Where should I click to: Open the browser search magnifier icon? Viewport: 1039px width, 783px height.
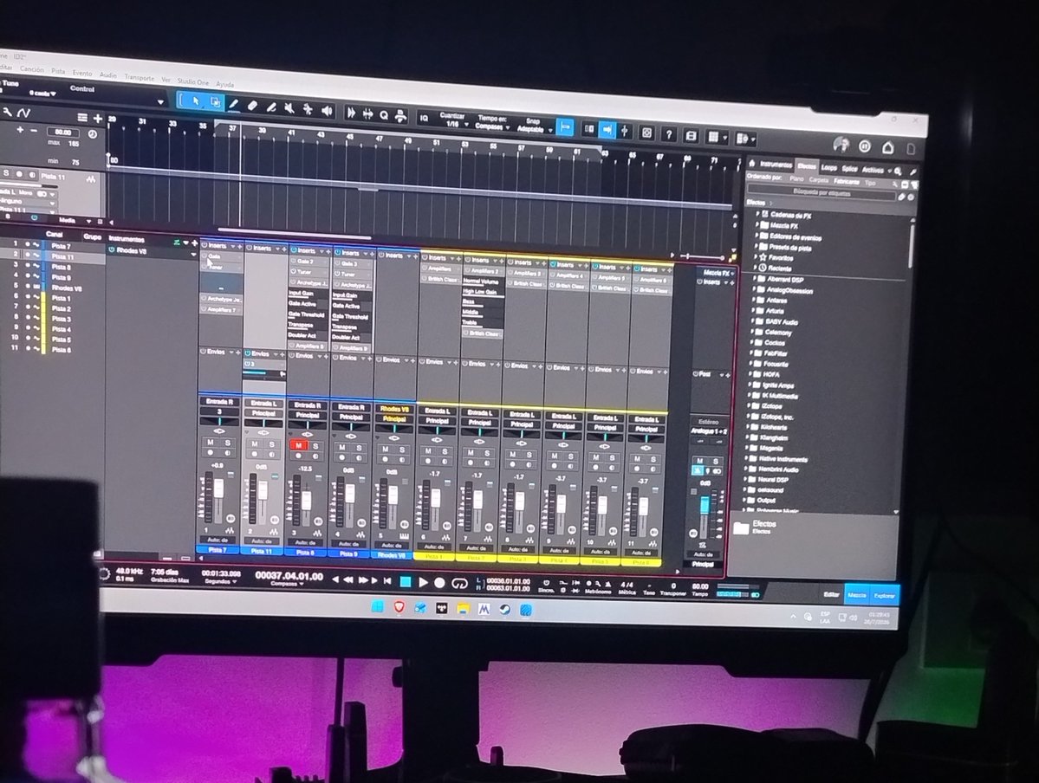pos(898,171)
